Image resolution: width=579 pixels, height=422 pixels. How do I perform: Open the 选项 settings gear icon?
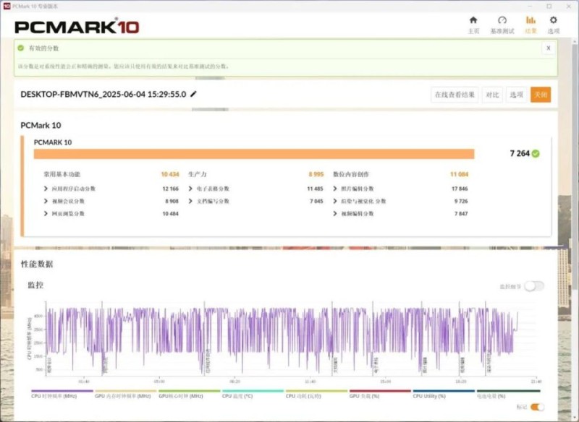coord(554,21)
